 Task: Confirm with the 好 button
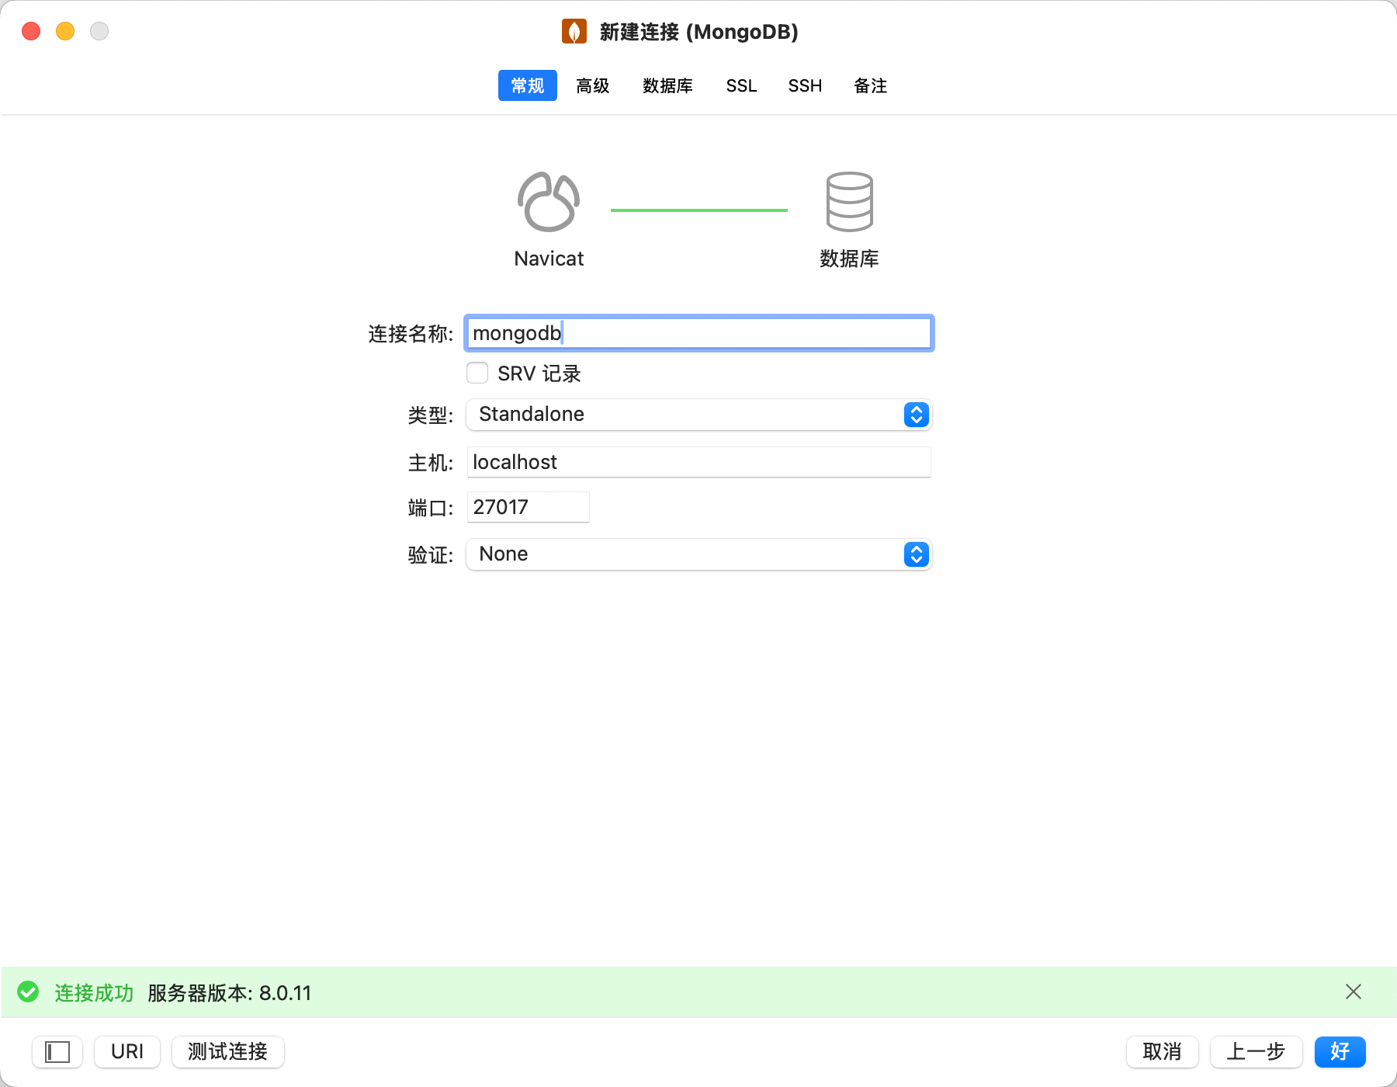[x=1338, y=1052]
